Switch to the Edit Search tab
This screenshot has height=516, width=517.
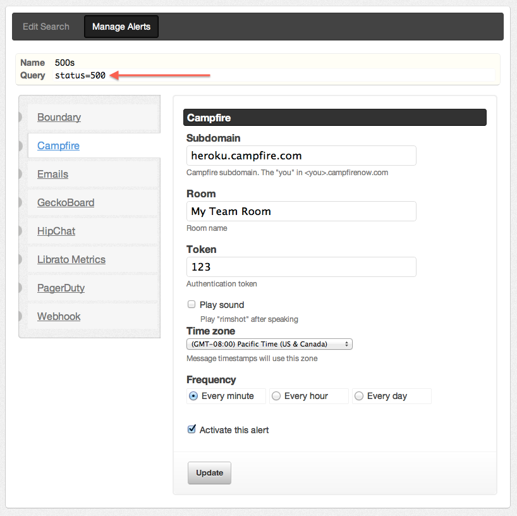[x=46, y=27]
